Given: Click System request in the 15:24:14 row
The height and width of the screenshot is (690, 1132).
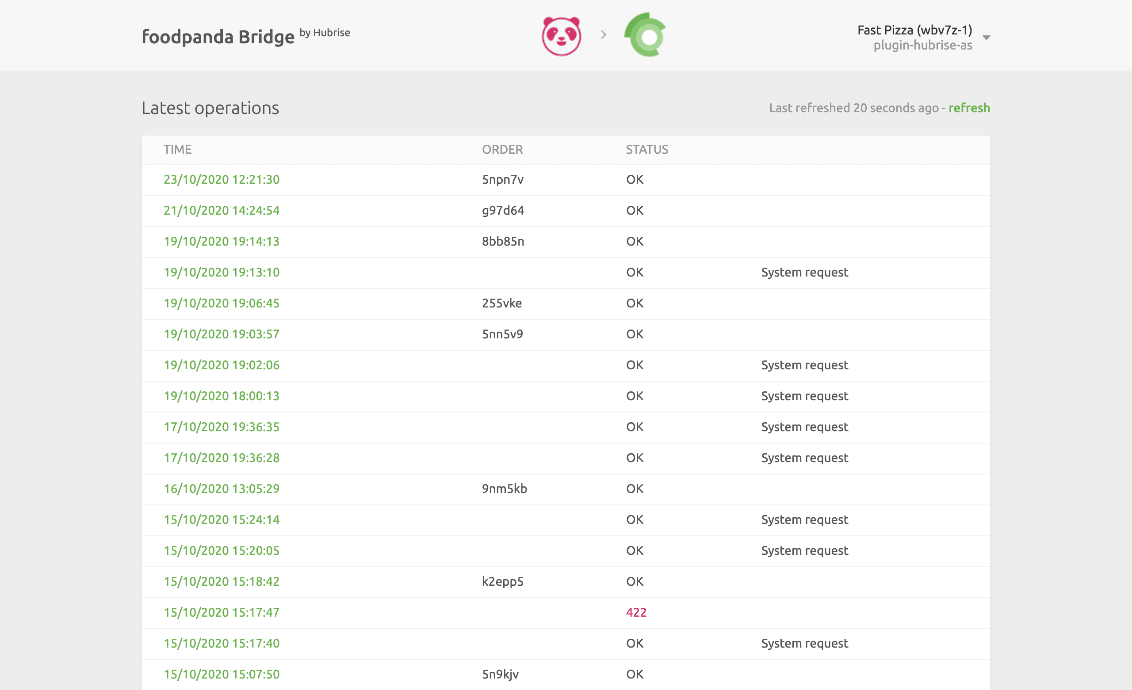Looking at the screenshot, I should click(804, 519).
